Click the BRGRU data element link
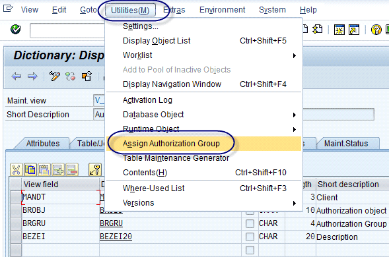This screenshot has height=257, width=389. 111,223
